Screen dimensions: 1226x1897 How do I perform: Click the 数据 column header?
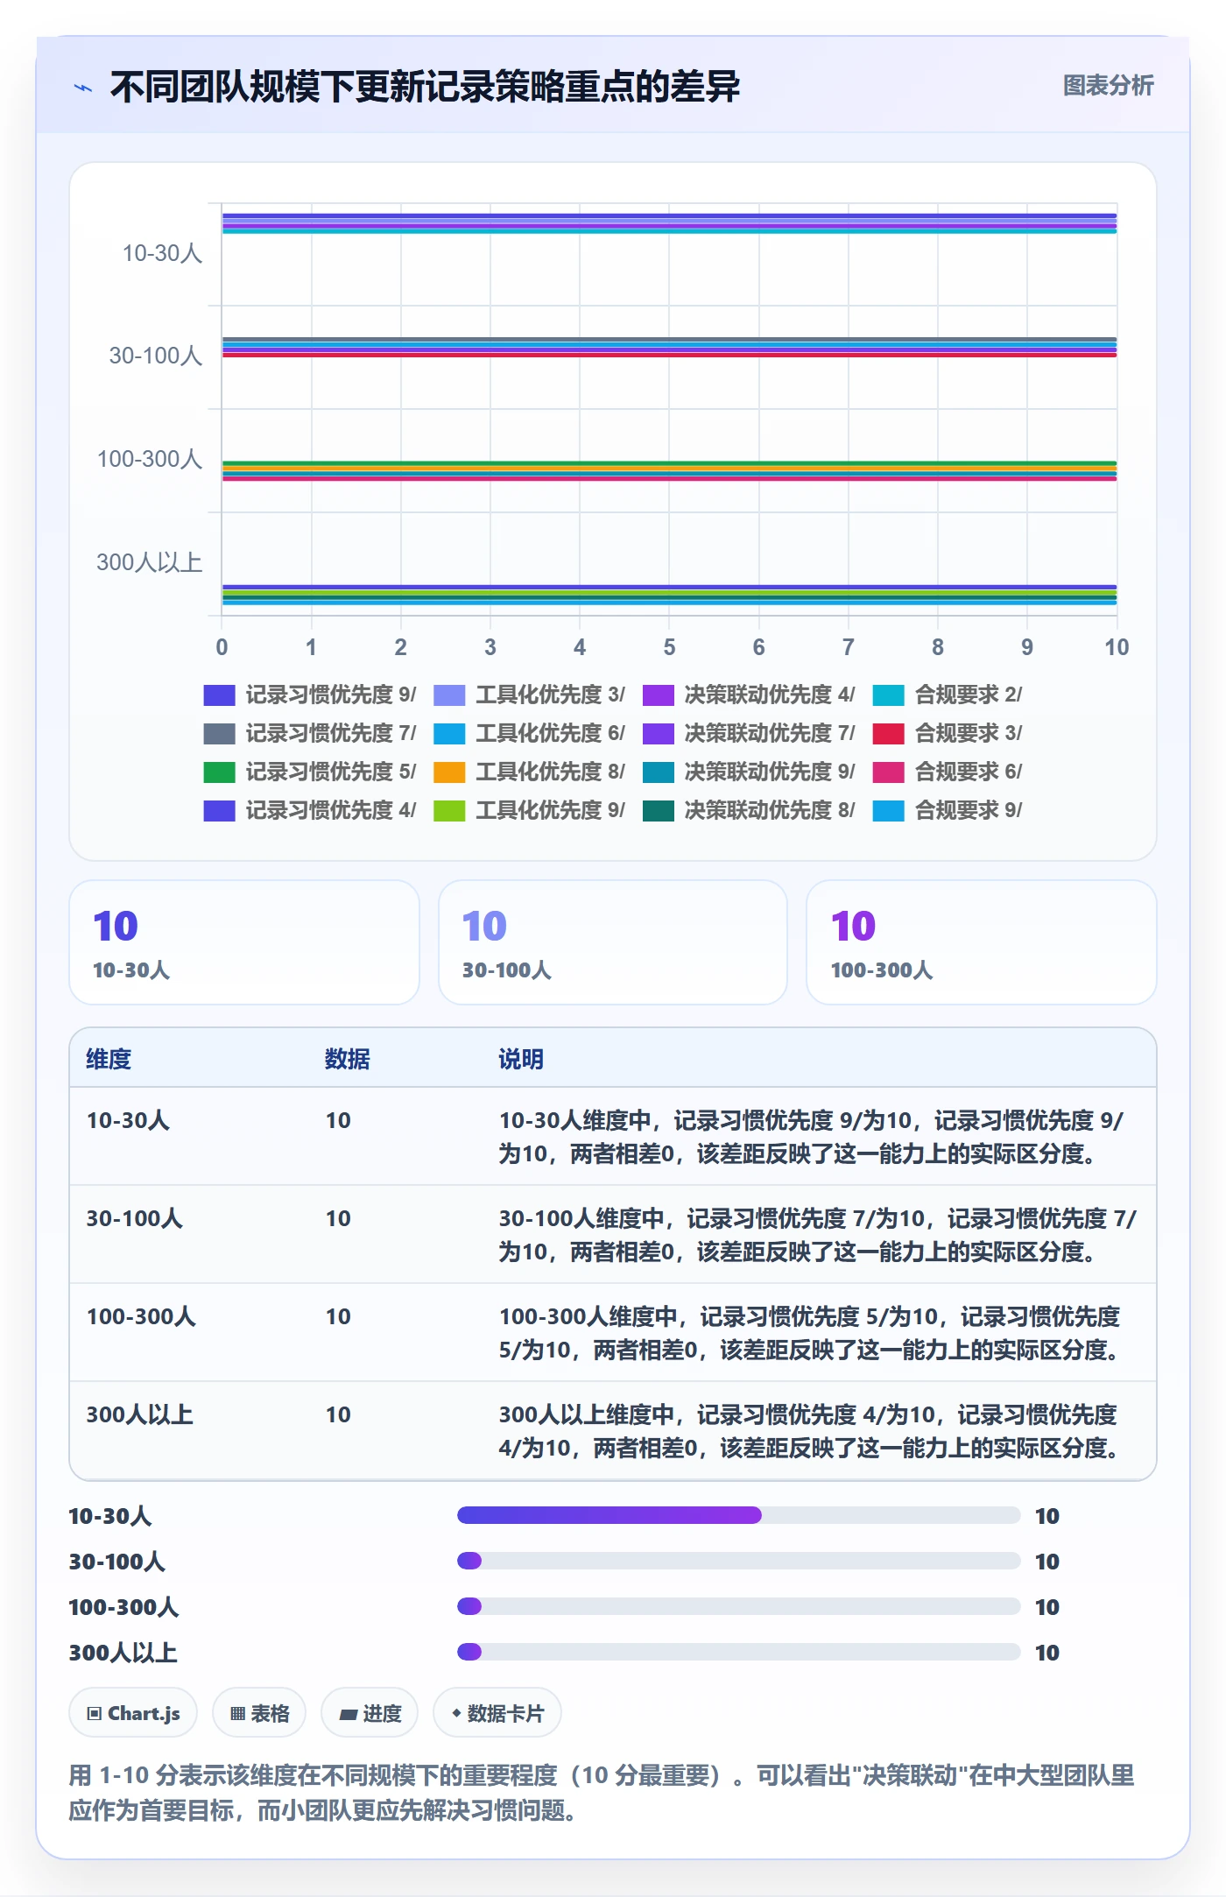(347, 1060)
